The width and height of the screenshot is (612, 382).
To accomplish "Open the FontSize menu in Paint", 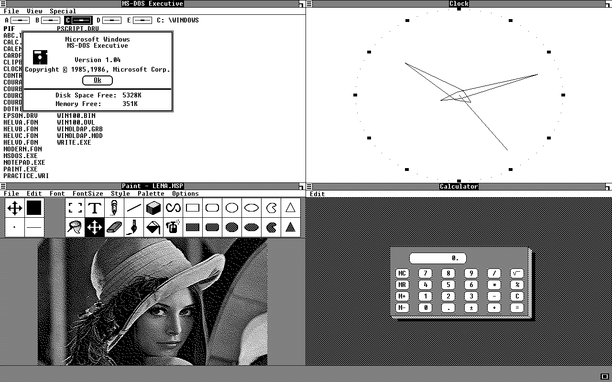I will (x=88, y=193).
